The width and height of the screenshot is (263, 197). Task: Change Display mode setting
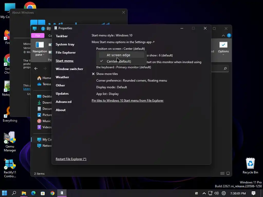tap(111, 87)
